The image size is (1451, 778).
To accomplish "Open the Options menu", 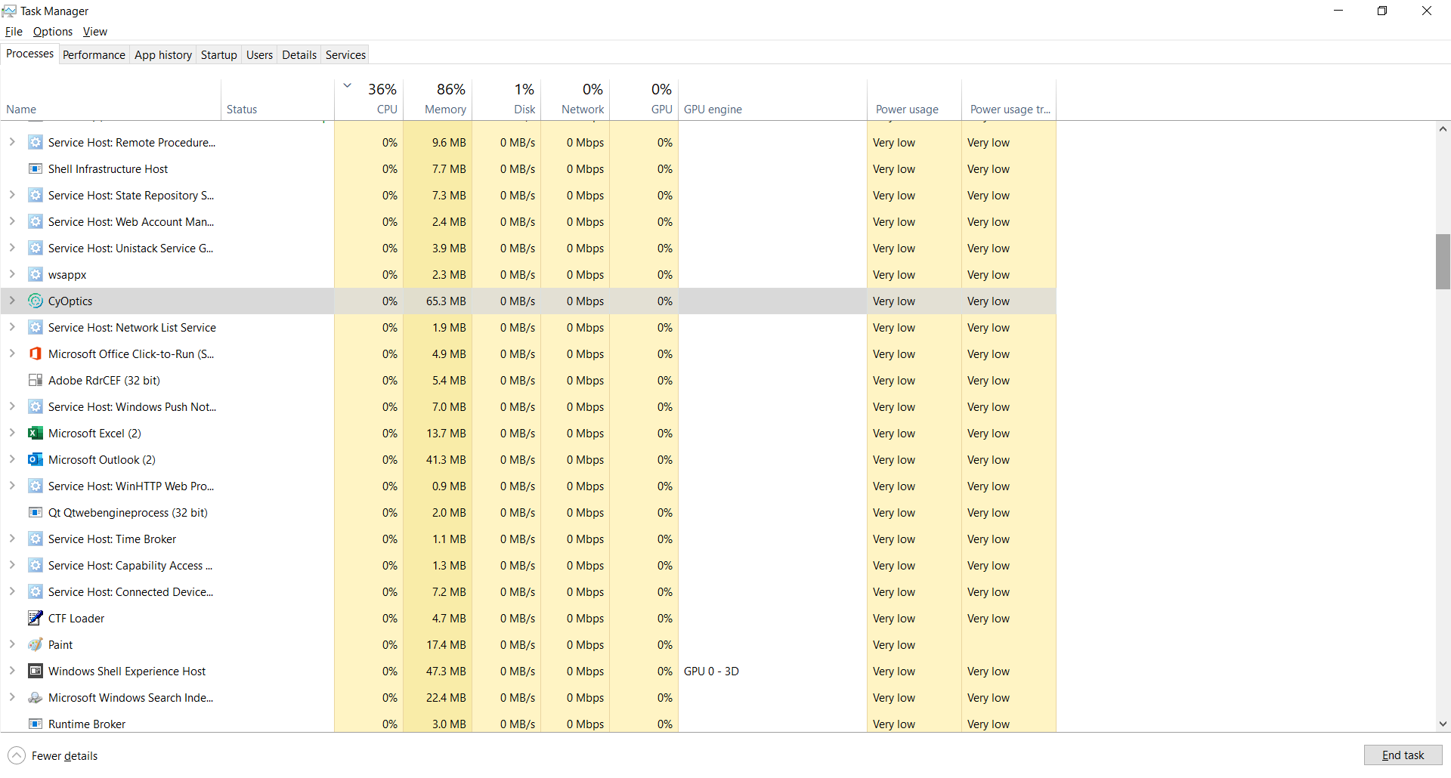I will pos(52,31).
